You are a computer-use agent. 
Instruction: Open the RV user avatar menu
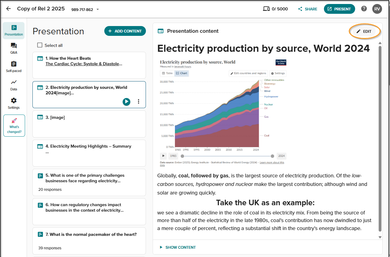click(377, 9)
